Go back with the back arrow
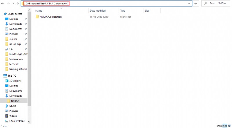 tap(2, 3)
